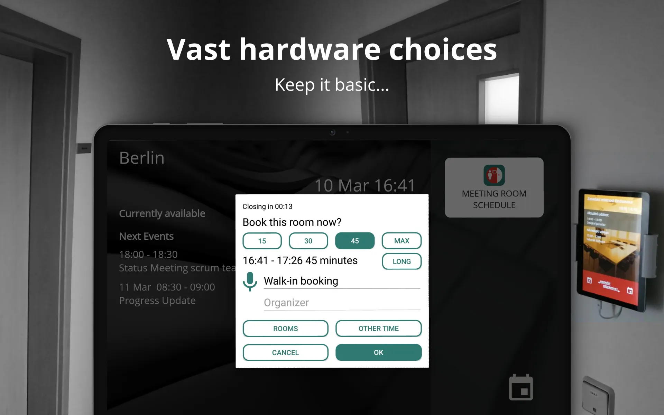
Task: Select 15-minute booking duration button
Action: (x=262, y=240)
